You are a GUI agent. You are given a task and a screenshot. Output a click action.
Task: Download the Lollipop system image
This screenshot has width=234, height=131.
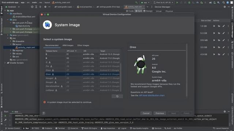click(56, 90)
